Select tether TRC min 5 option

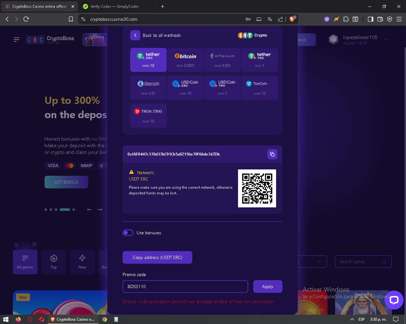(x=260, y=60)
